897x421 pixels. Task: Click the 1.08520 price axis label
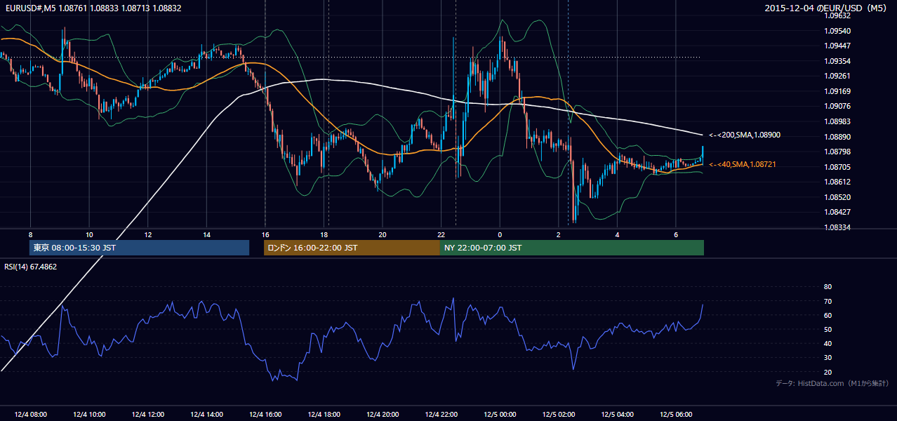(837, 197)
